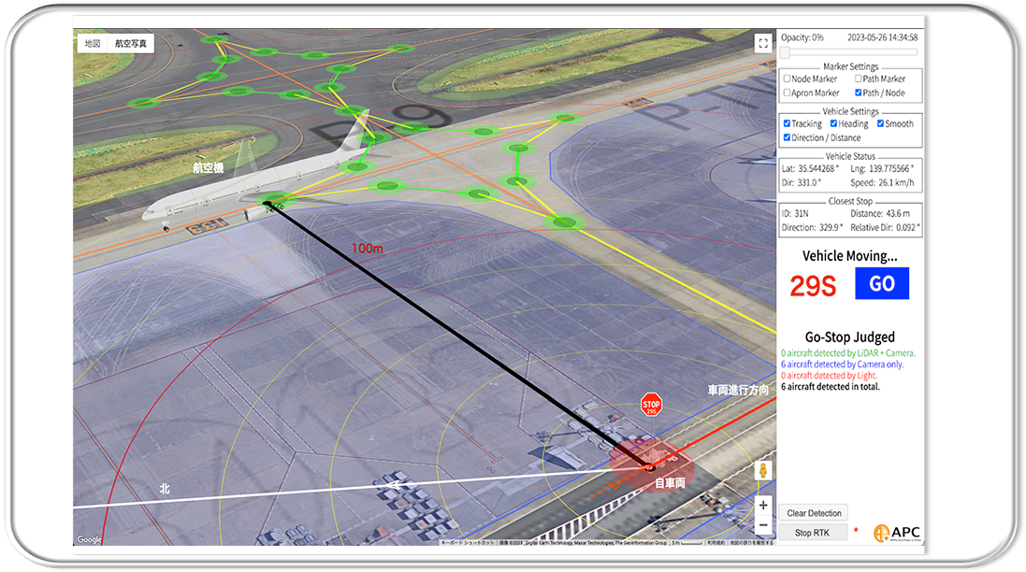Click the Lat: 35.544268 value
Screen dimensions: 1026x572
click(810, 168)
